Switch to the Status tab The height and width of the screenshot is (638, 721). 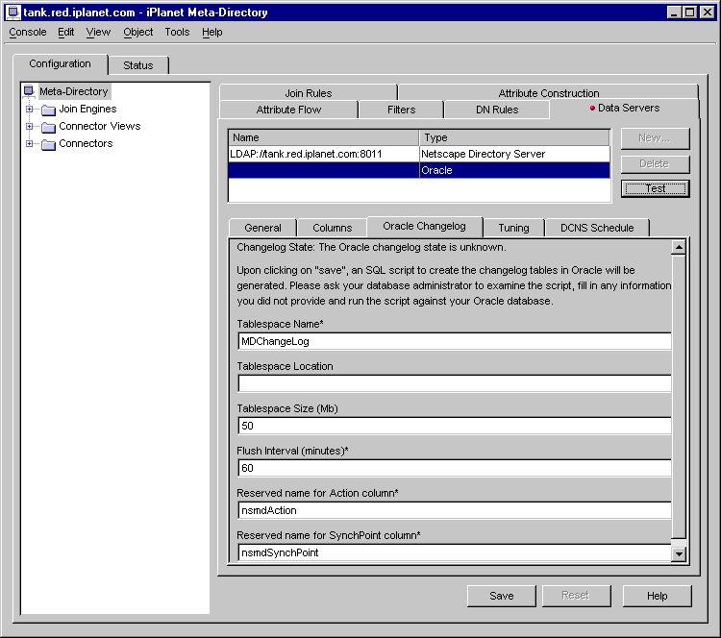137,65
